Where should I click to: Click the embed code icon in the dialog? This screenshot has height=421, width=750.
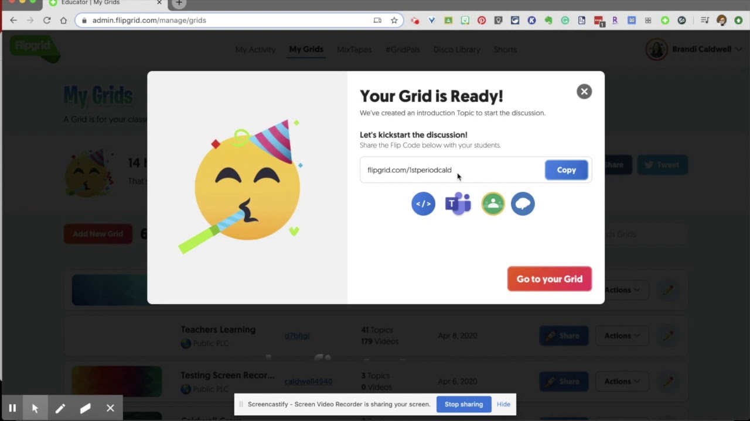[x=423, y=203]
